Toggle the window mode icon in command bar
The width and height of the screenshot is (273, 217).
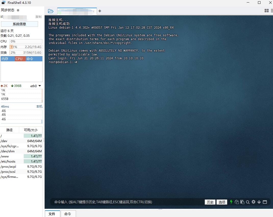tap(265, 202)
